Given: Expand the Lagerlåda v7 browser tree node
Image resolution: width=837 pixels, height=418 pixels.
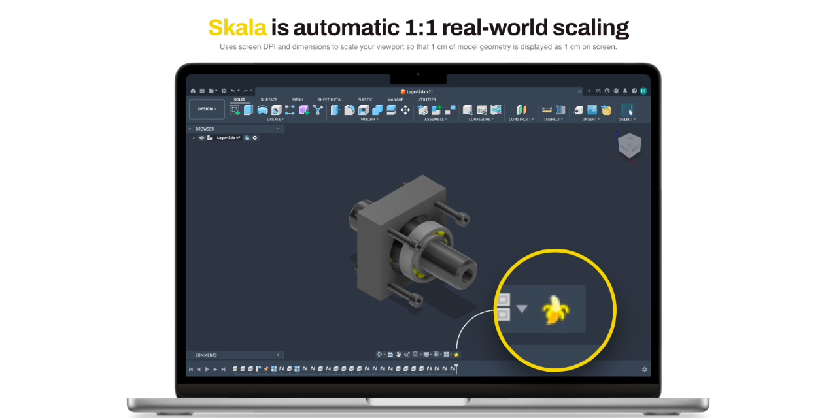Looking at the screenshot, I should tap(194, 138).
